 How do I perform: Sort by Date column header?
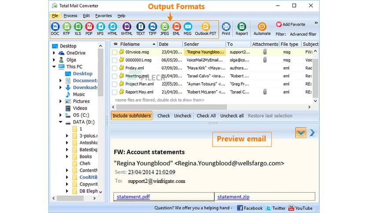[x=169, y=44]
